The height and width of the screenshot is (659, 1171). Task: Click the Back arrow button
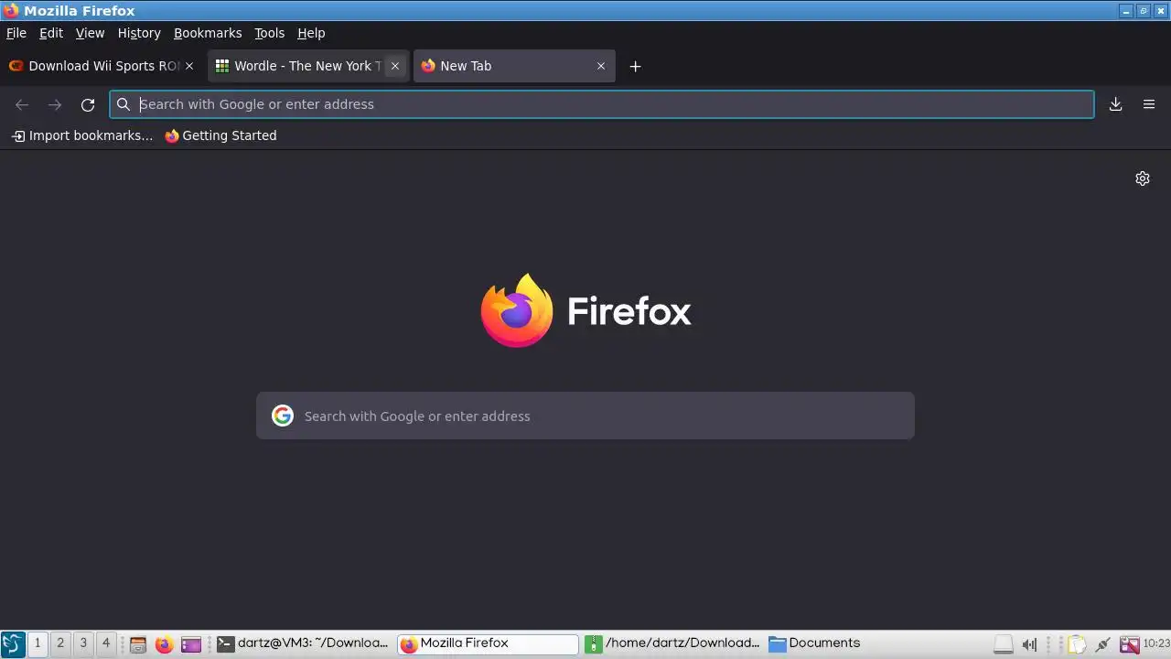[x=22, y=104]
